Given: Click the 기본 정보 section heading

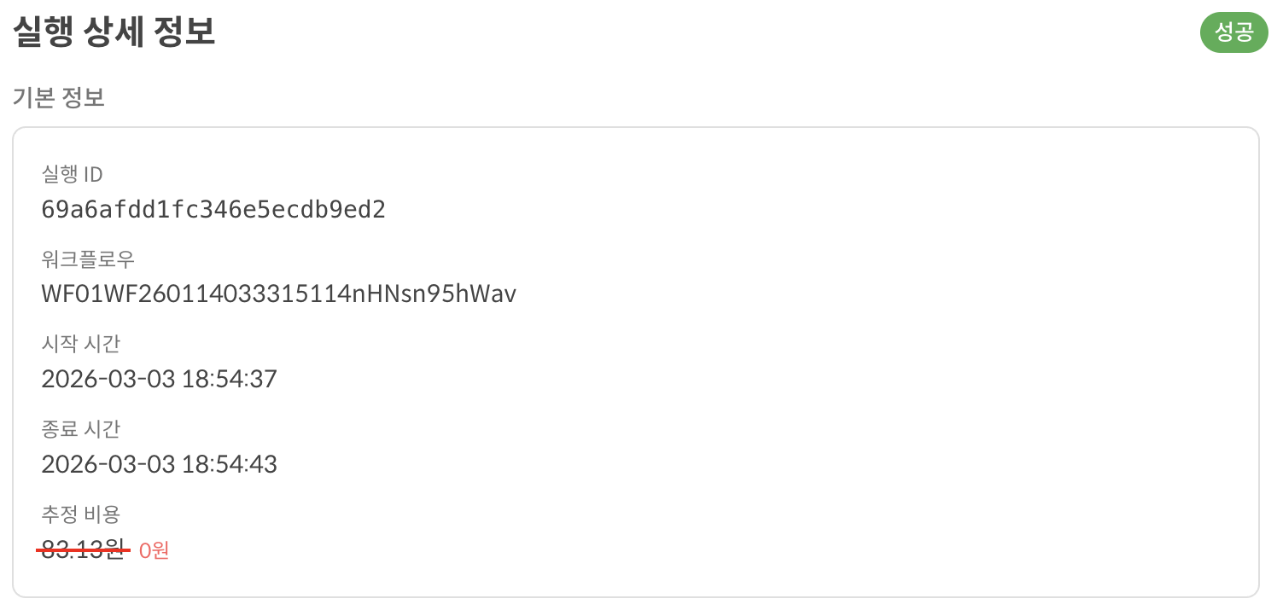Looking at the screenshot, I should (58, 98).
